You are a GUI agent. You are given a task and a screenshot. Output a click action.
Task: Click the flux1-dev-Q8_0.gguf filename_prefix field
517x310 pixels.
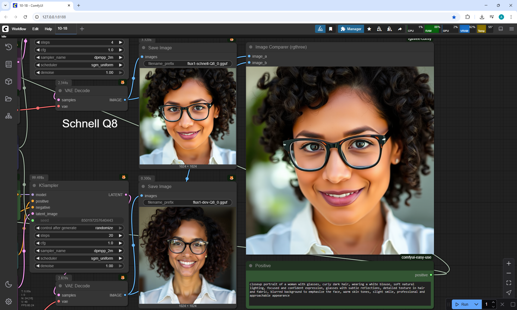(x=188, y=202)
